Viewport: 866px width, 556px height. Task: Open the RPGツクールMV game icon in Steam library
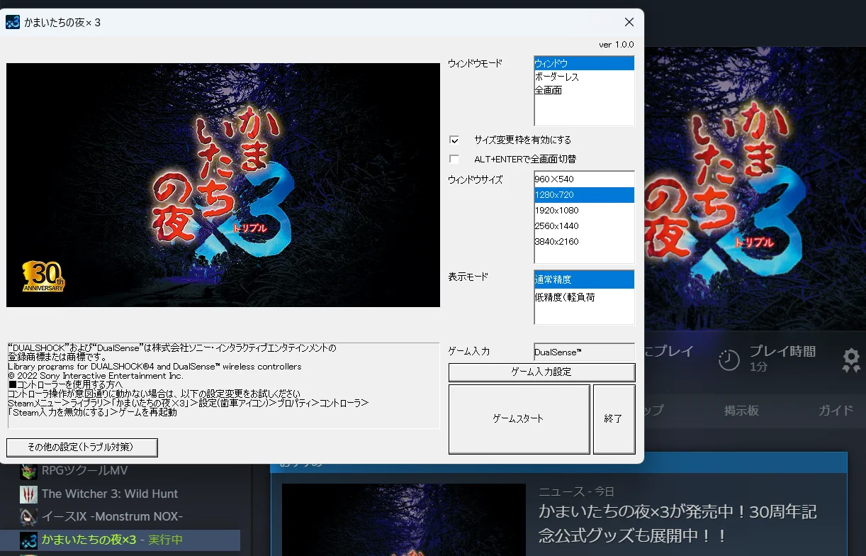28,472
